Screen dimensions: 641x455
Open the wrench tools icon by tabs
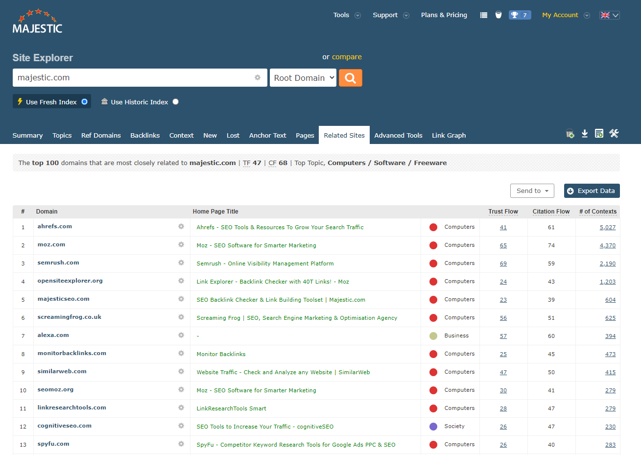point(614,133)
